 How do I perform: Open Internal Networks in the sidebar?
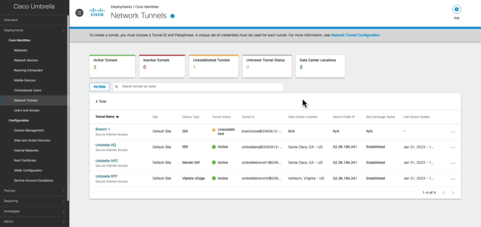26,150
